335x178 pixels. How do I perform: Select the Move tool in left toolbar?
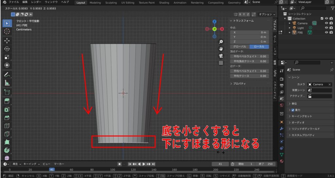coord(7,41)
